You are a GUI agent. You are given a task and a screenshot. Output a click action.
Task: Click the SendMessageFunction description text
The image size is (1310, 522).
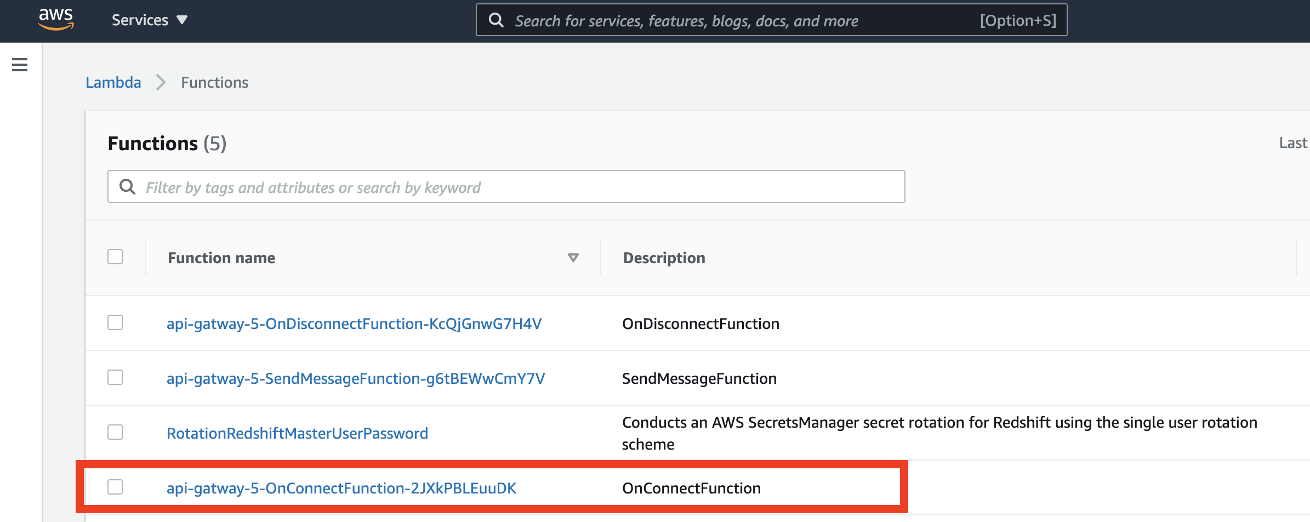(699, 378)
